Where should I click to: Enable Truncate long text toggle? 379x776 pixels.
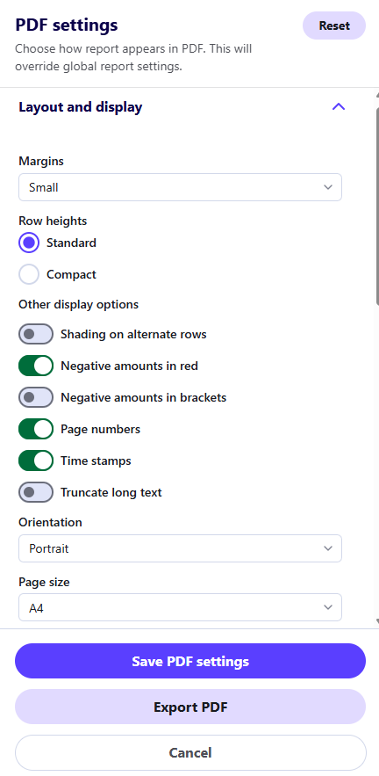(36, 492)
